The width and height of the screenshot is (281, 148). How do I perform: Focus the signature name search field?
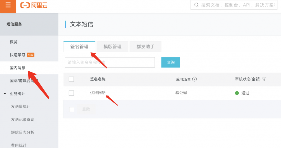pyautogui.click(x=110, y=62)
